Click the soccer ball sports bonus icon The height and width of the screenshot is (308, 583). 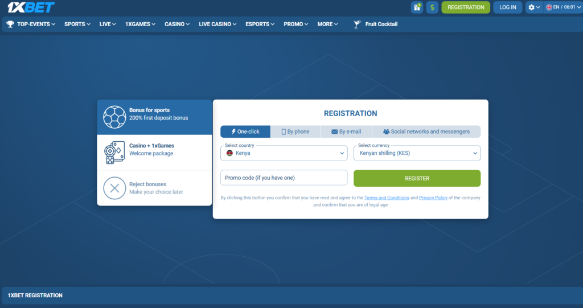(114, 117)
